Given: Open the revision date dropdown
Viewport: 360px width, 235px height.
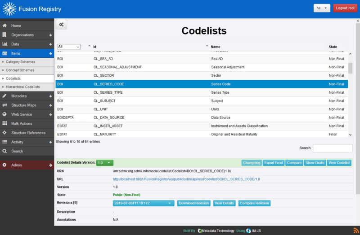Looking at the screenshot, I should pyautogui.click(x=143, y=203).
